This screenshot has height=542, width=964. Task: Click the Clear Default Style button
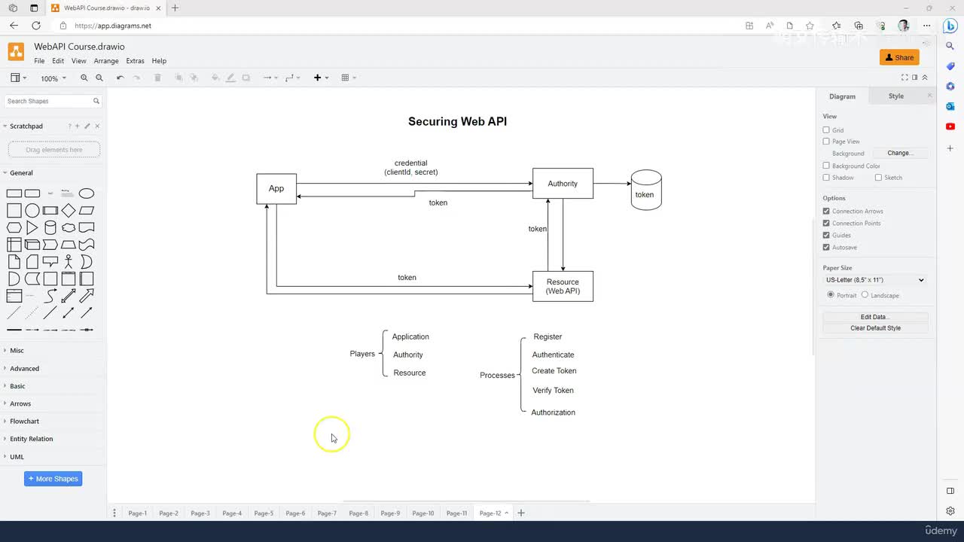875,328
